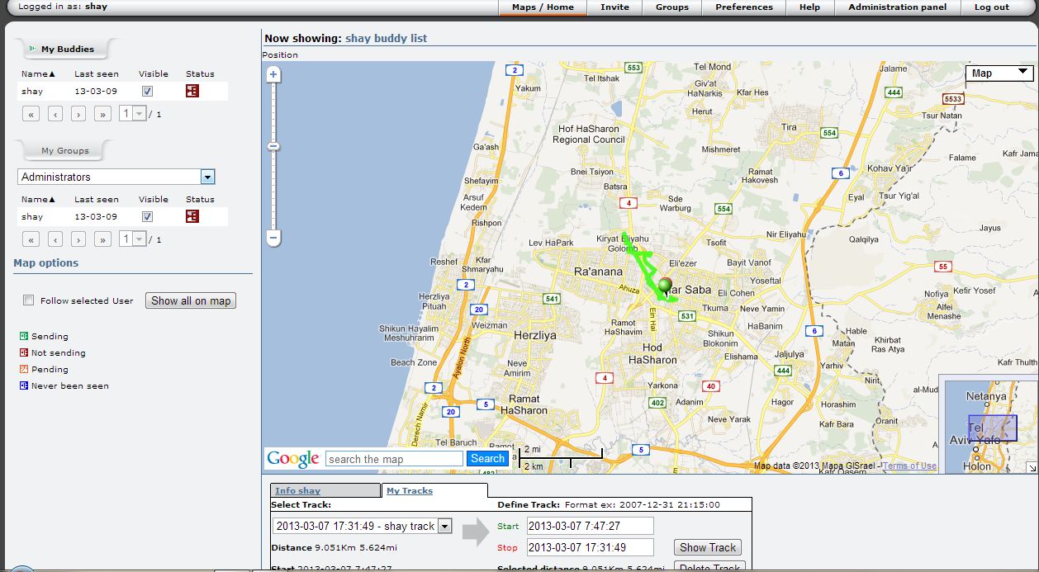Open the page number dropdown in My Buddies
The height and width of the screenshot is (572, 1039).
click(x=132, y=114)
